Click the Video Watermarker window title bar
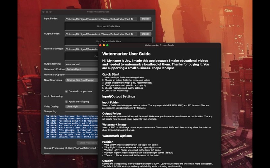Screen dimensions: 270x168 pos(98,12)
